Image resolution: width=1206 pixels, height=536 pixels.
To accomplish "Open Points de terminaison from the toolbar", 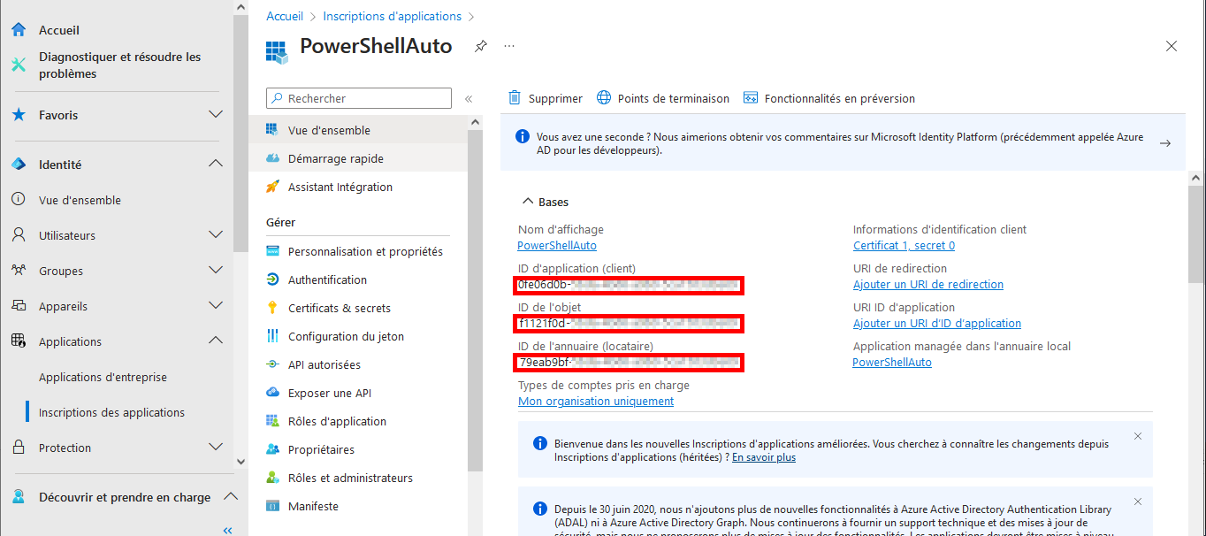I will coord(662,98).
